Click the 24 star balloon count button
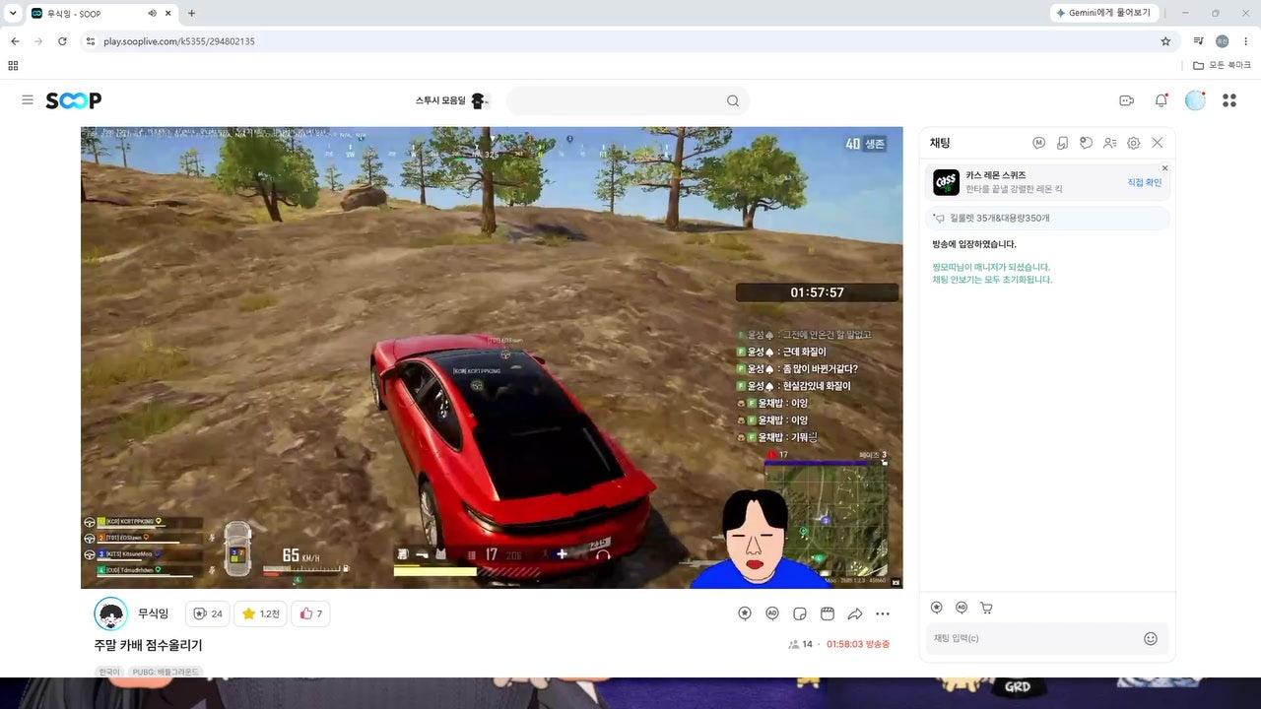 pyautogui.click(x=207, y=613)
